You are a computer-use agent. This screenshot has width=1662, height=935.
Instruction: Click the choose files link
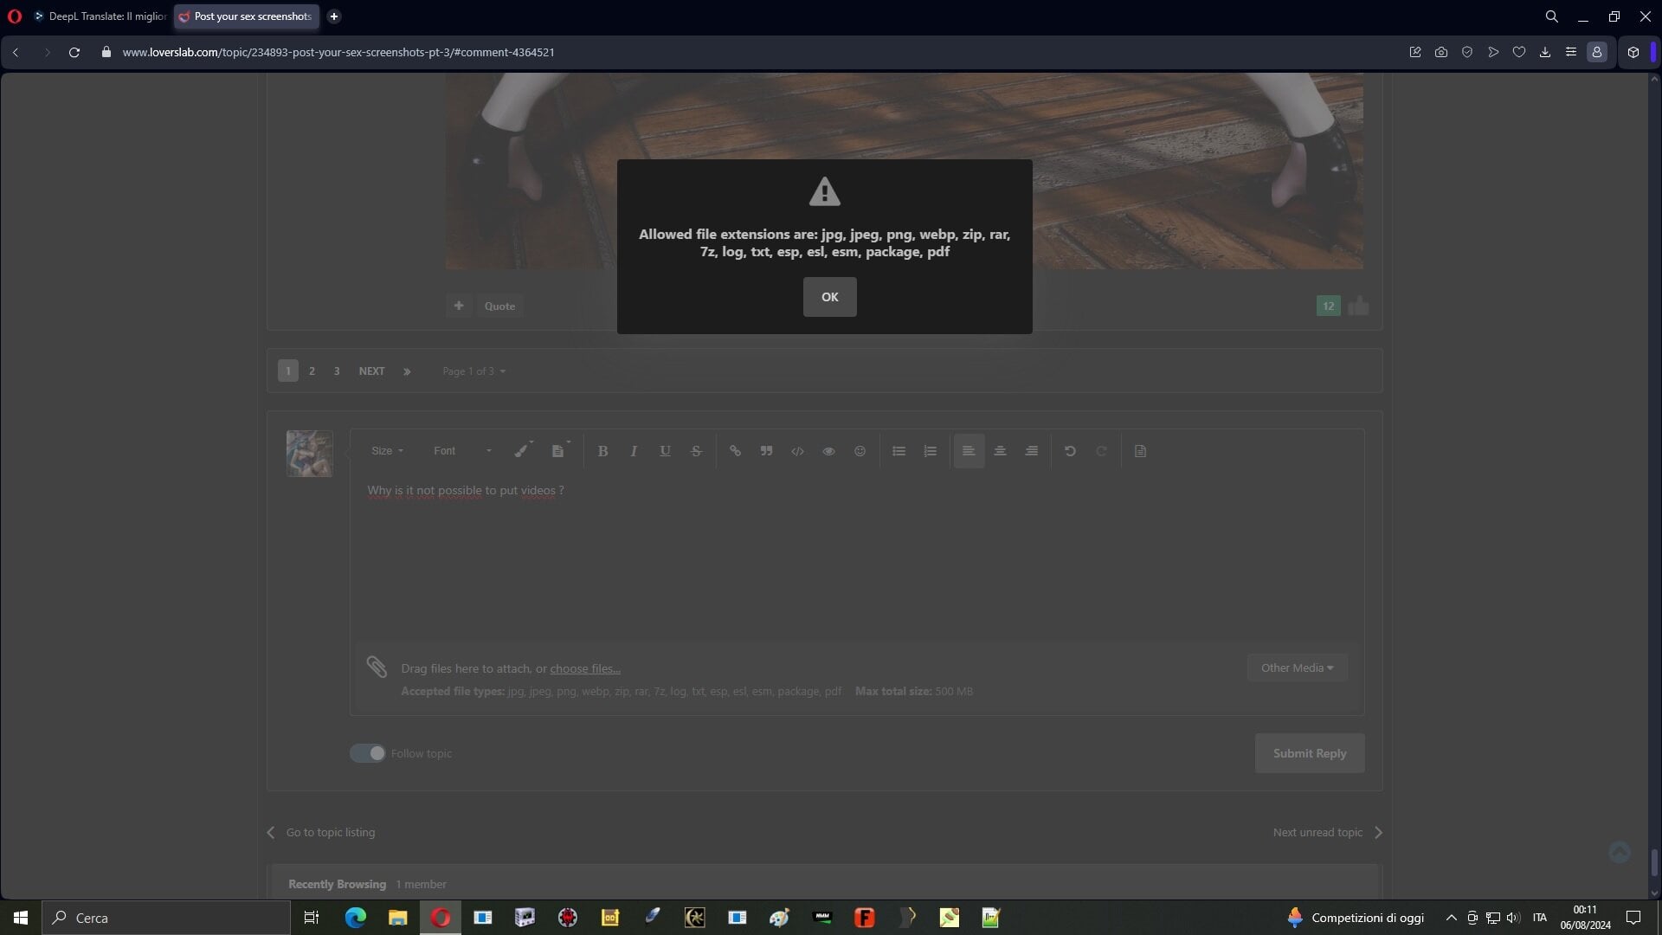click(x=585, y=668)
